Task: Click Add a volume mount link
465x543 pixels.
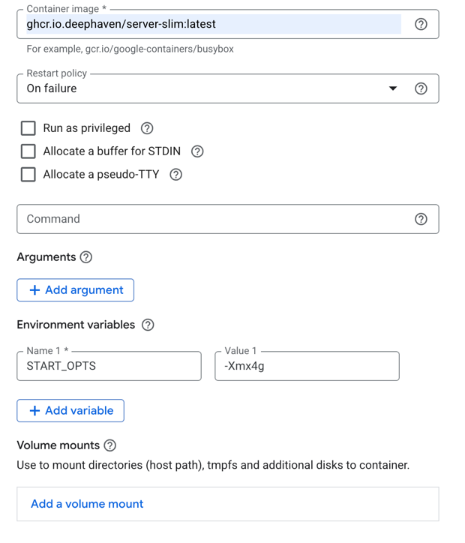Action: (87, 504)
